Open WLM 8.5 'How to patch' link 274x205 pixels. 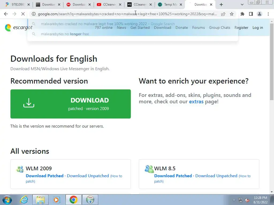245,176
